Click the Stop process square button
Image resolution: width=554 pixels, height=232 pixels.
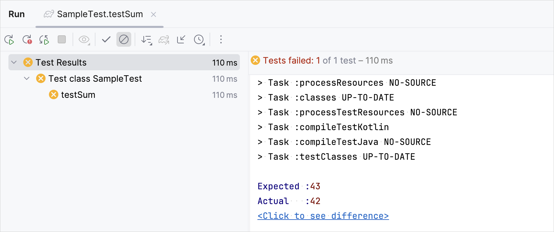(62, 39)
